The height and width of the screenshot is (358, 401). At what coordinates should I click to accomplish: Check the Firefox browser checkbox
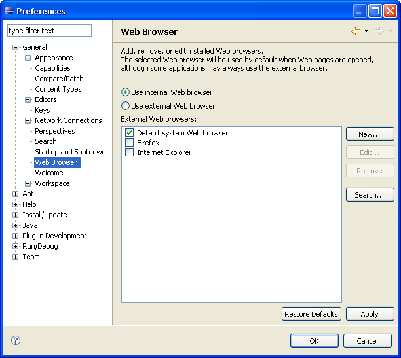click(x=129, y=142)
